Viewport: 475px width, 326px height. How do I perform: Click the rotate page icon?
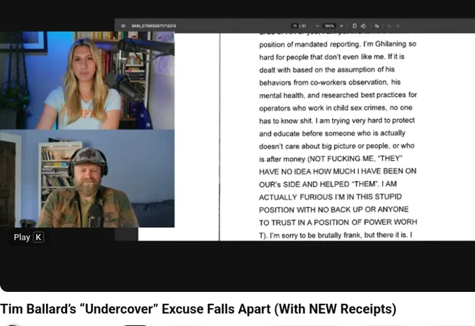[363, 26]
